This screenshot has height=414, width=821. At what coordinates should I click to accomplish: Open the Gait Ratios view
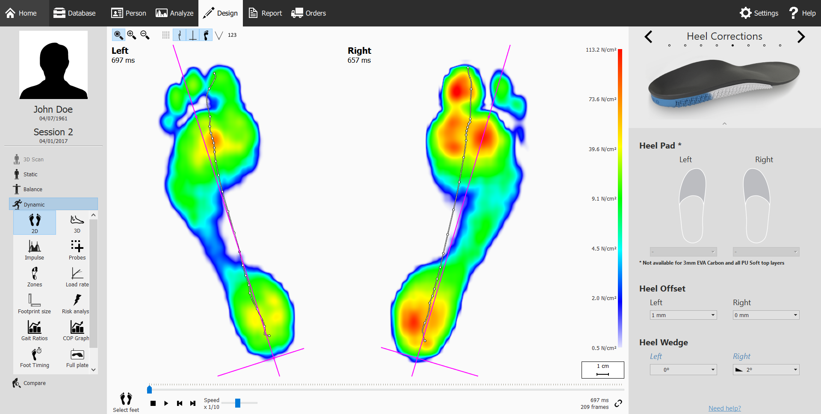click(x=34, y=330)
